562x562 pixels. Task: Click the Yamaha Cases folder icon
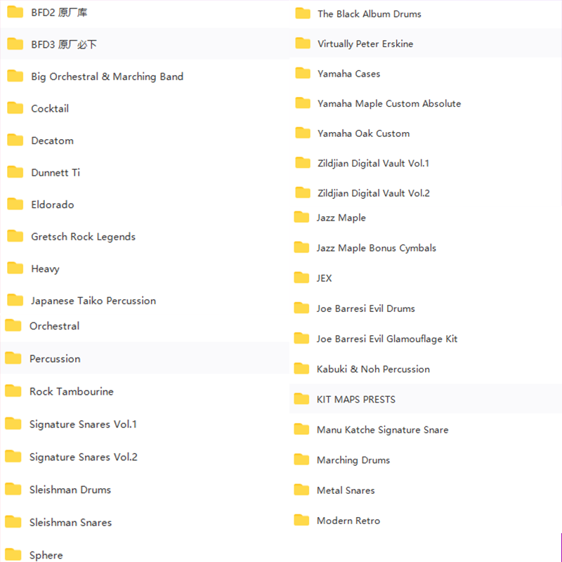coord(303,74)
